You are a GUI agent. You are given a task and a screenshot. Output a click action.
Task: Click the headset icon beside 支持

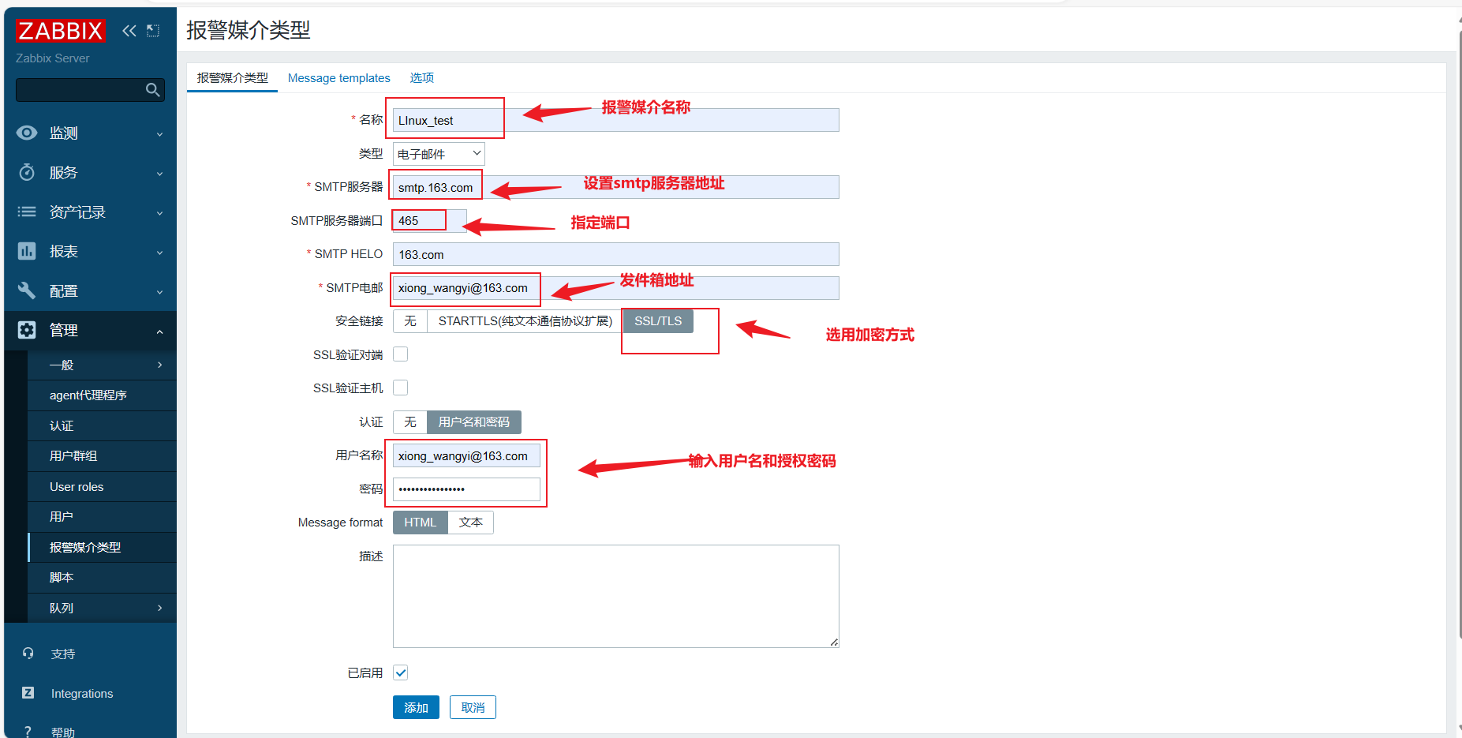click(x=28, y=654)
